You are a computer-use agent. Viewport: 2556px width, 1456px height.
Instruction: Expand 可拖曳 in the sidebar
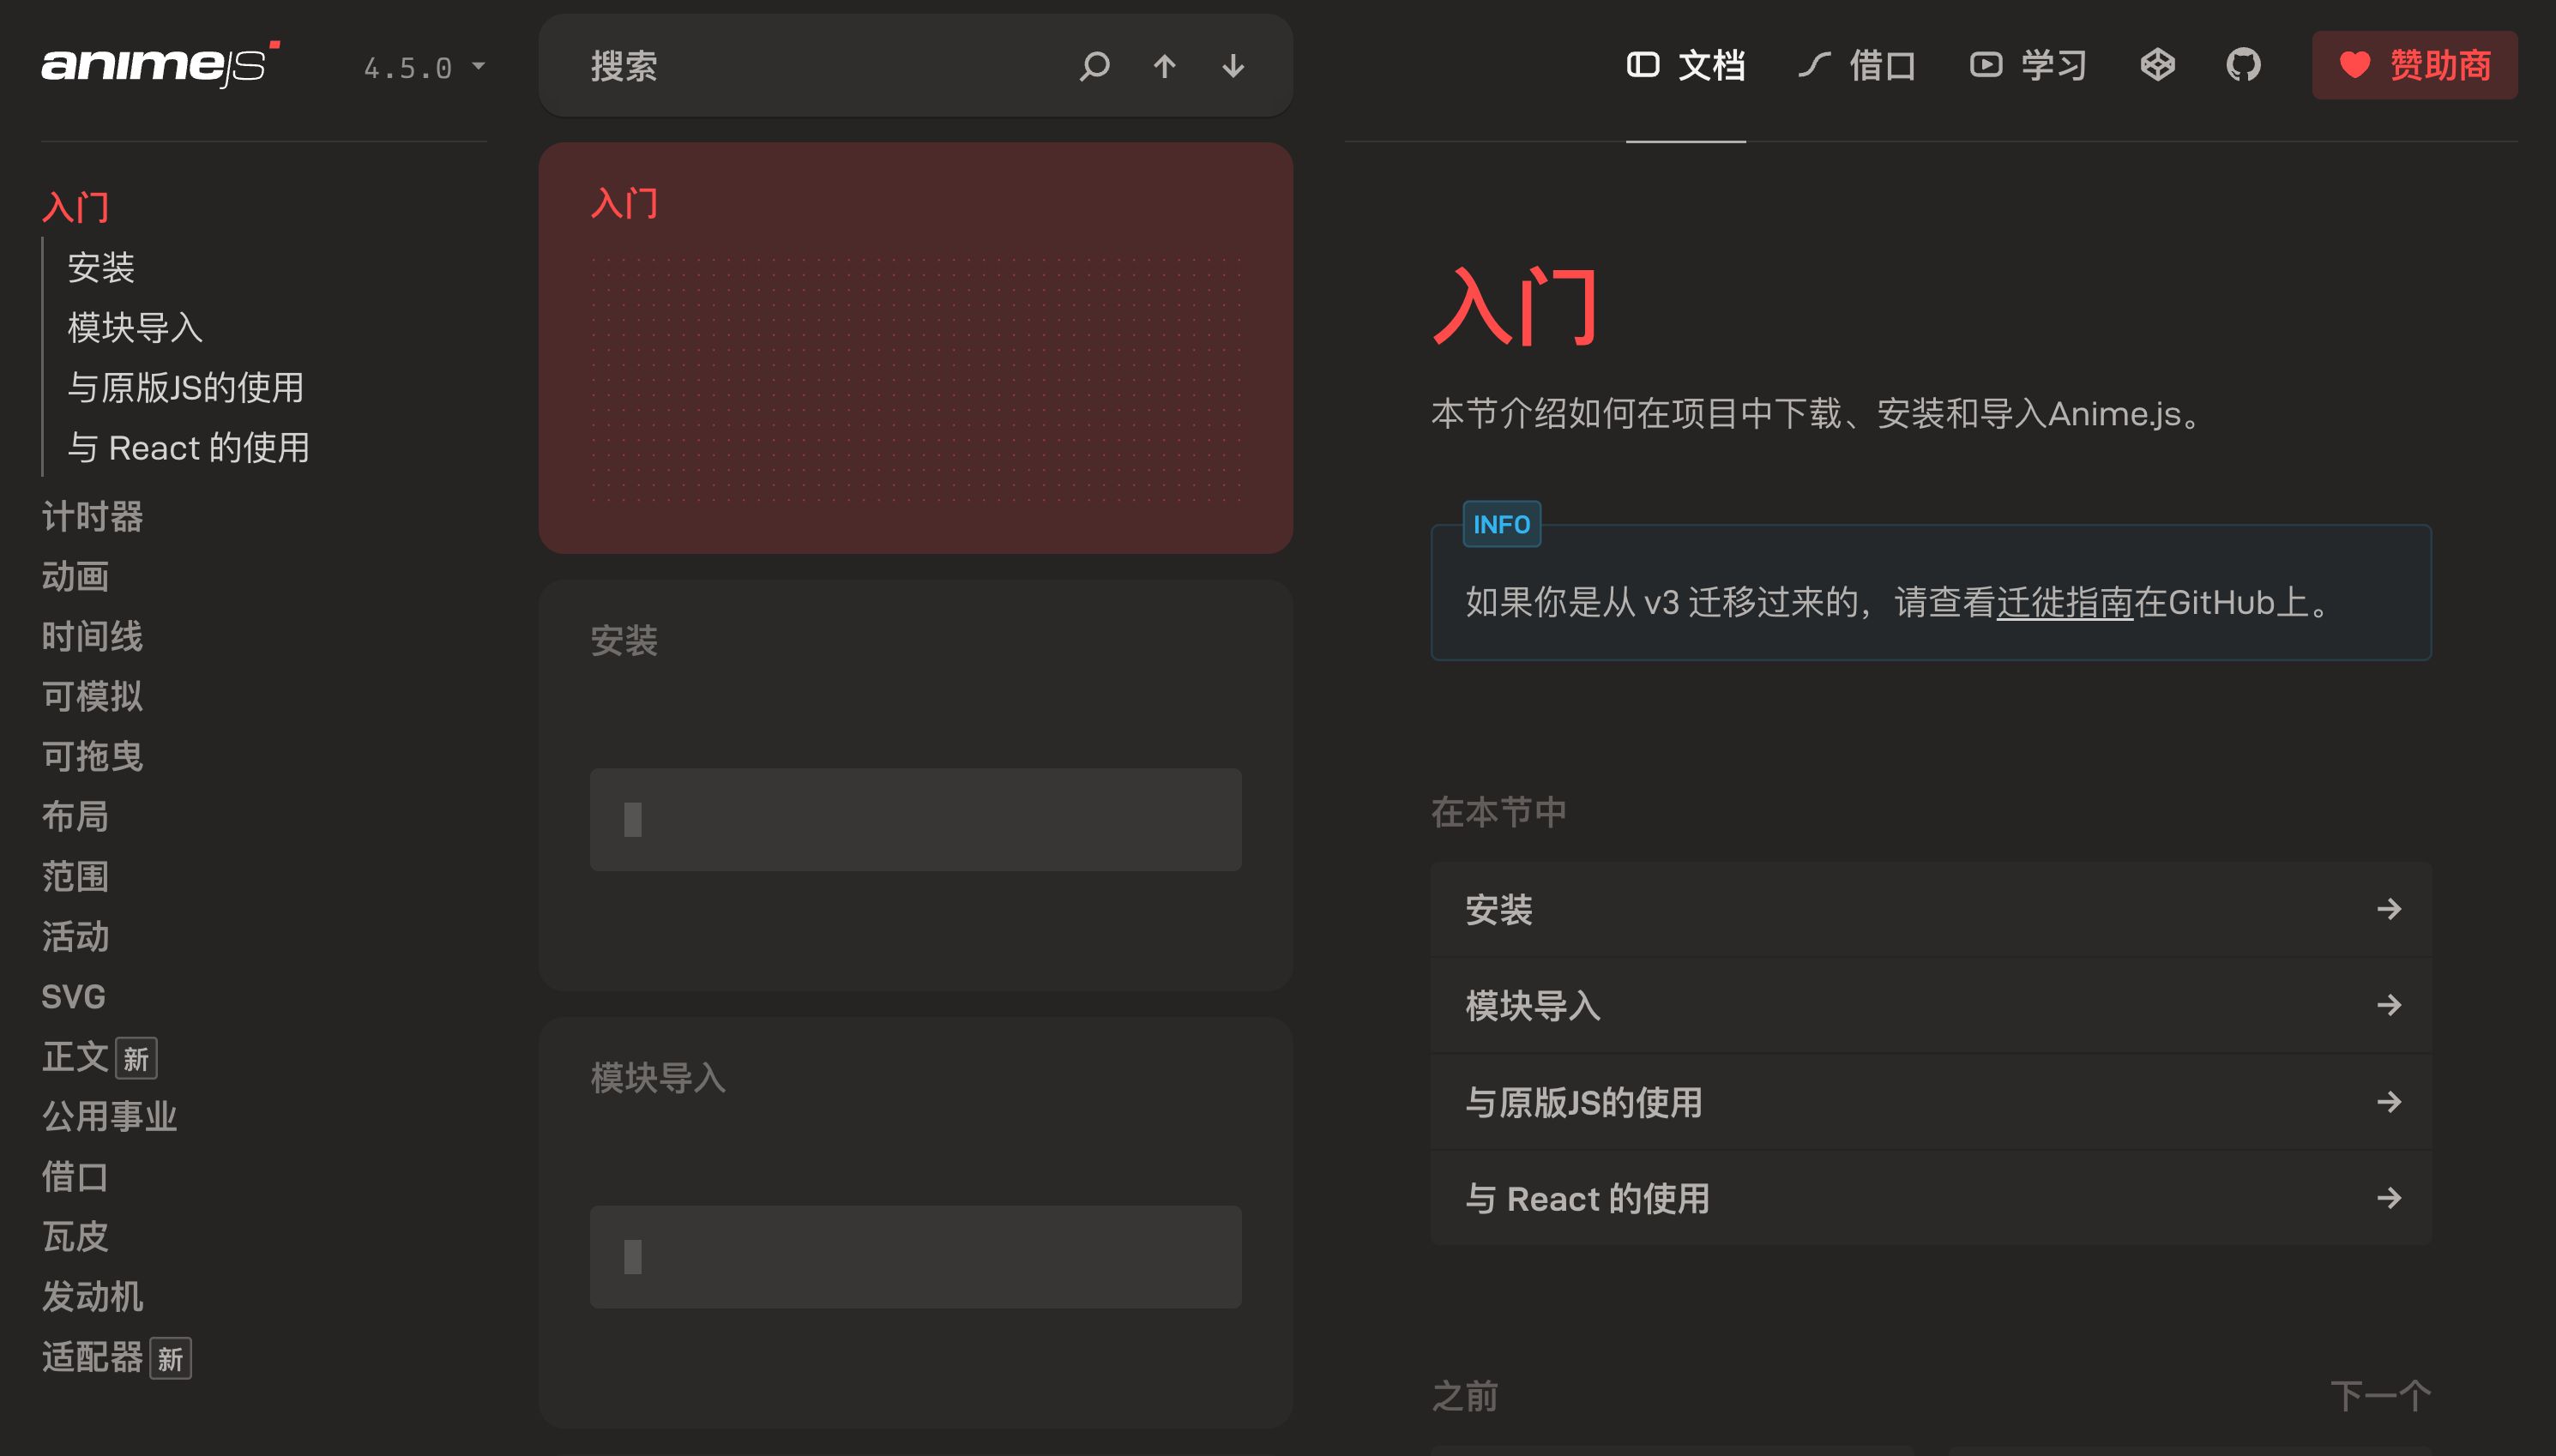click(92, 757)
